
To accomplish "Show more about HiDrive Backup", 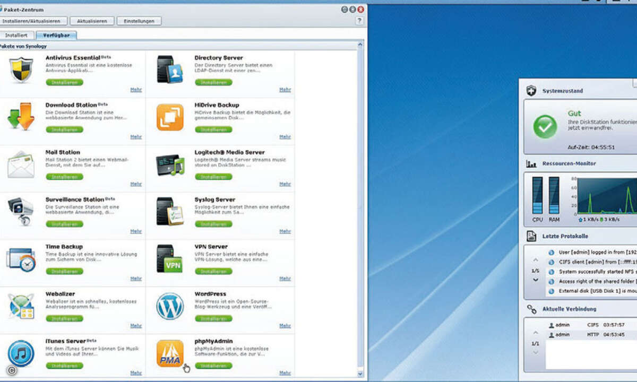I will pyautogui.click(x=285, y=137).
